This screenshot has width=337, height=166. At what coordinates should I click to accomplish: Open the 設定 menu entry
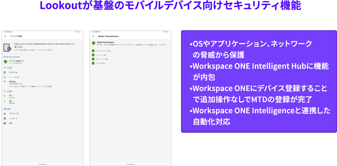coord(11,123)
